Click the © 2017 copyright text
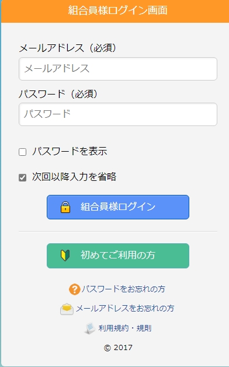The height and width of the screenshot is (367, 229). pyautogui.click(x=118, y=348)
